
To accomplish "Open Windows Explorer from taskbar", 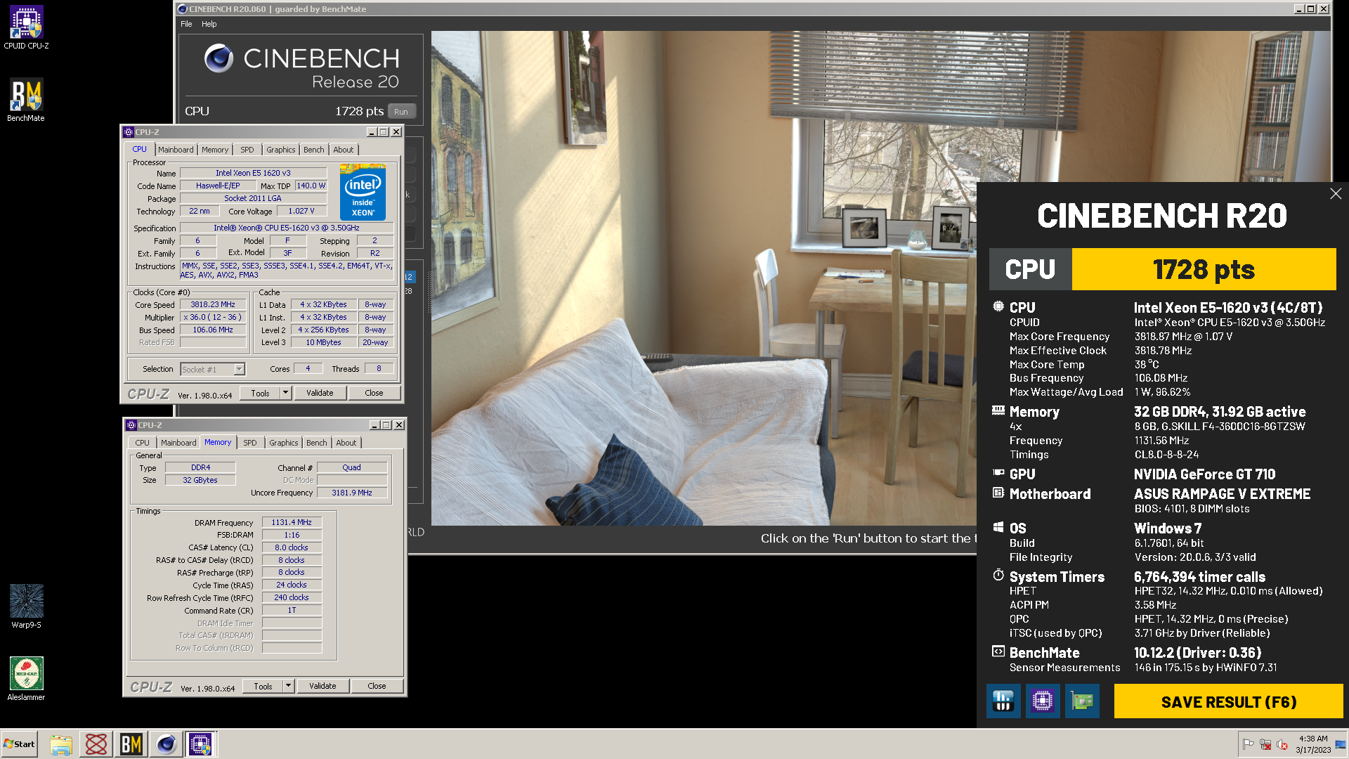I will (x=61, y=744).
